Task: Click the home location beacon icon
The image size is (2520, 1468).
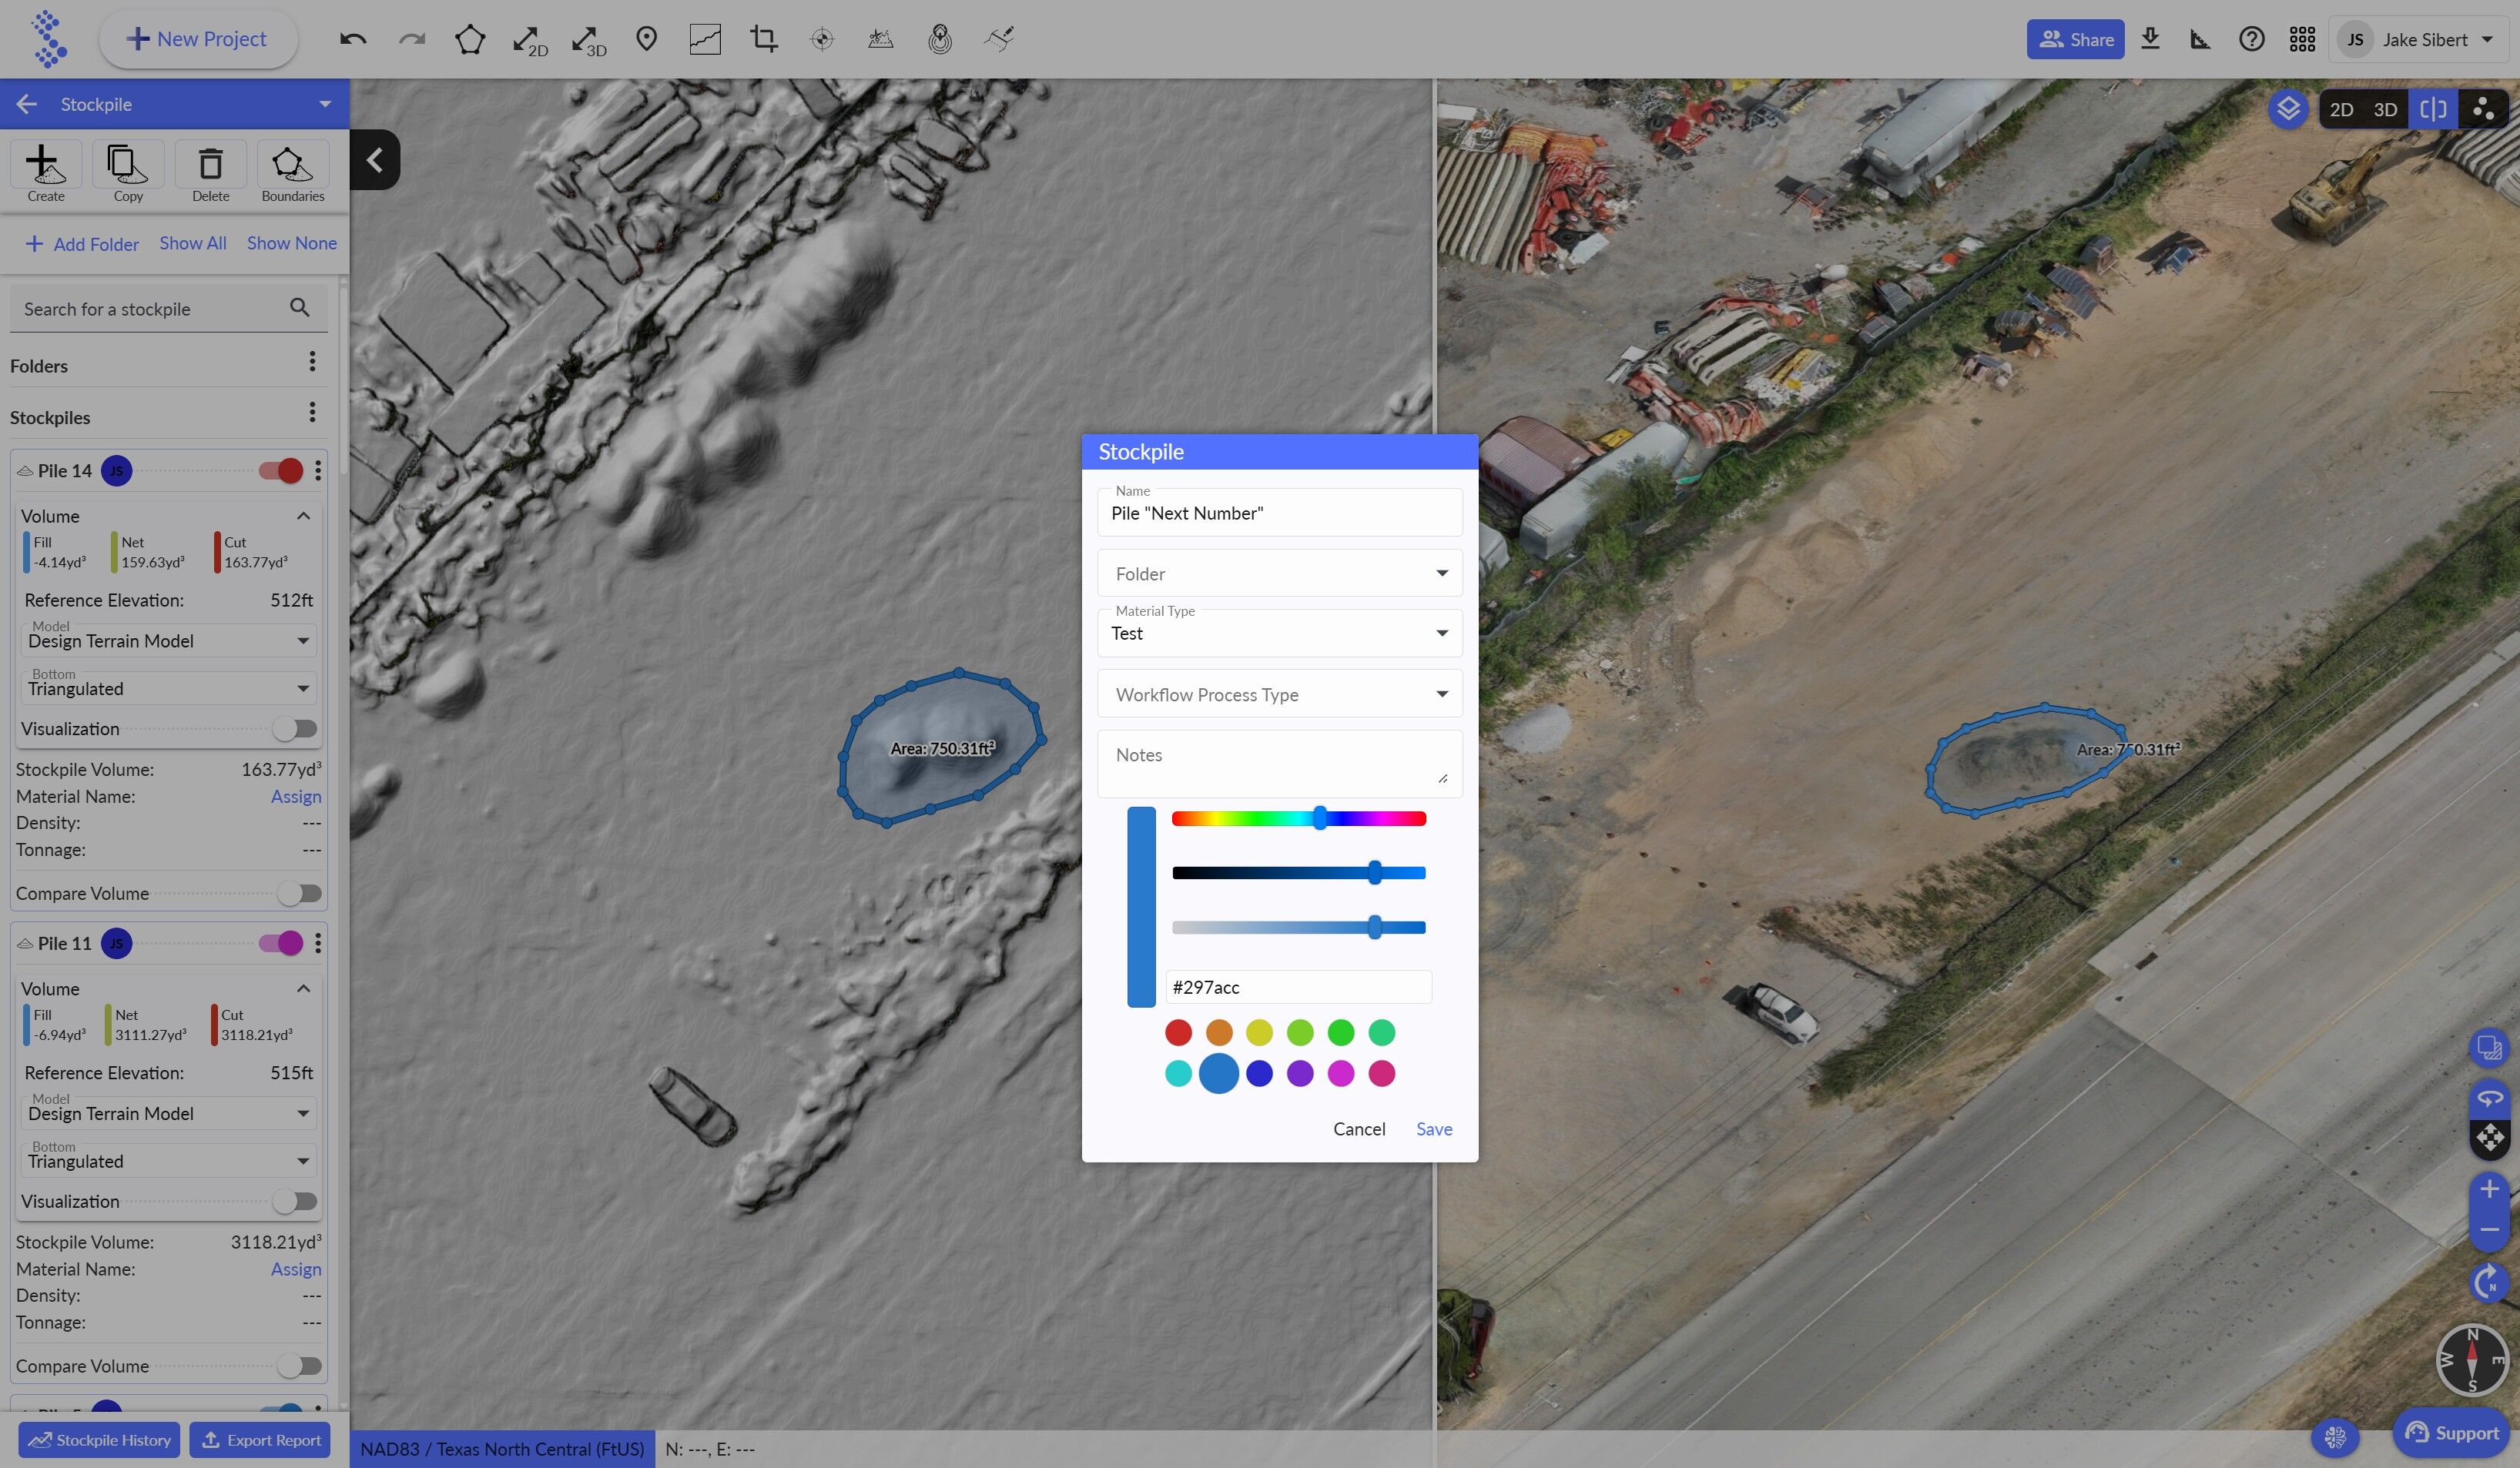Action: [940, 39]
